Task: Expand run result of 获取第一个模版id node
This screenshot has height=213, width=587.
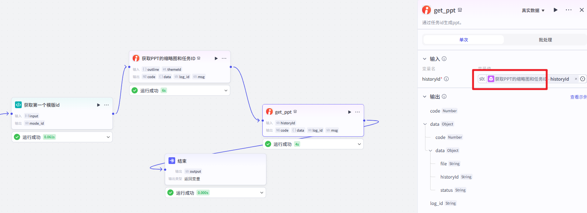Action: [108, 137]
